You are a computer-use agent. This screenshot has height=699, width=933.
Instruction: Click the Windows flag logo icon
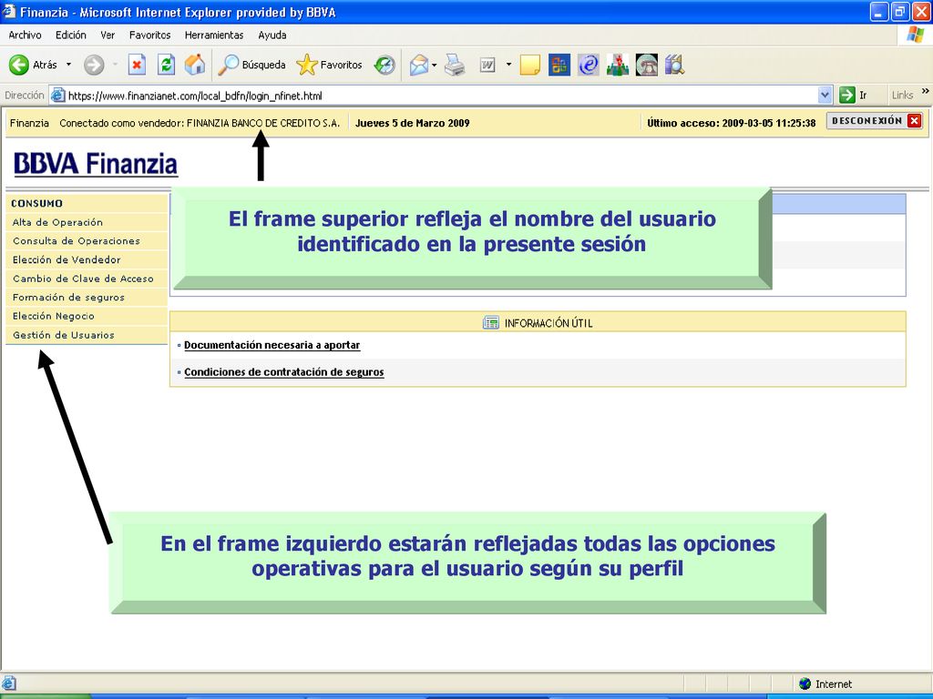[x=915, y=35]
